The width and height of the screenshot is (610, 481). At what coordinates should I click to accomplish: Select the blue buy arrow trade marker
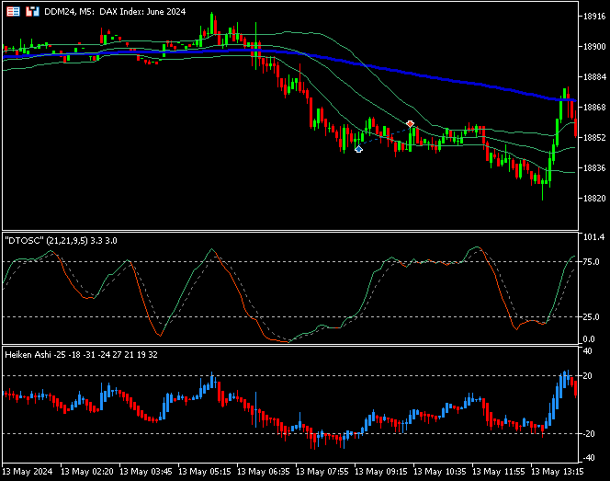(358, 149)
